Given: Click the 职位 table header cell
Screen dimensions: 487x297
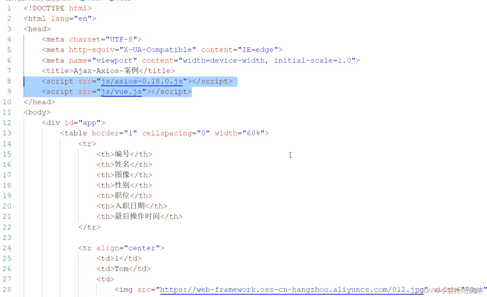Looking at the screenshot, I should pos(124,196).
